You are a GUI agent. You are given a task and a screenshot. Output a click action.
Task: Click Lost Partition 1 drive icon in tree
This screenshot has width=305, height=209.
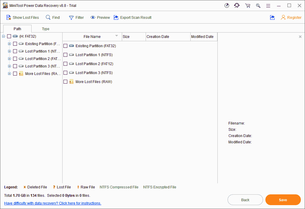(21, 51)
